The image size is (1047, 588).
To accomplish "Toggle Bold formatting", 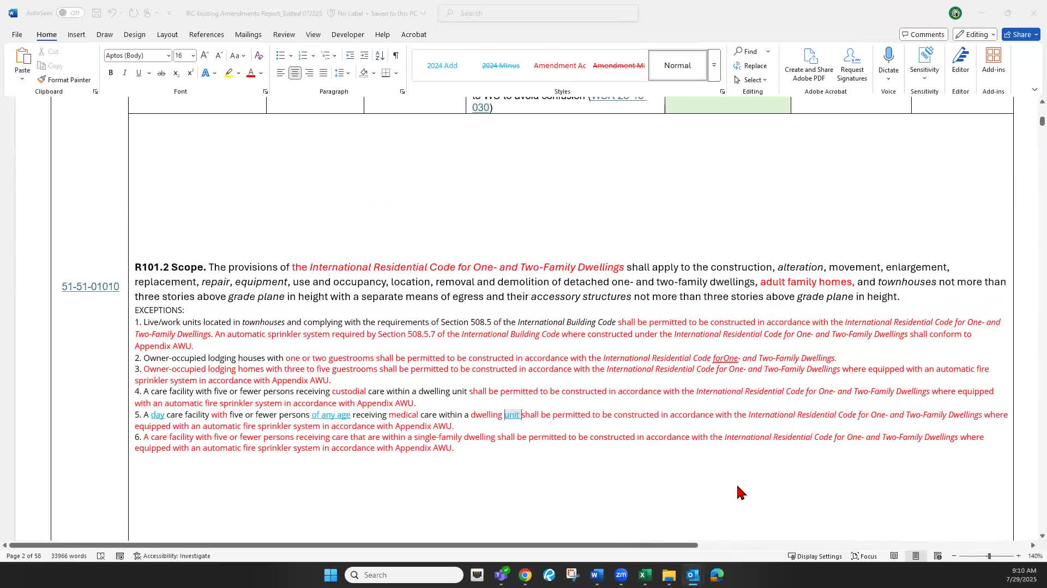I will pyautogui.click(x=111, y=73).
